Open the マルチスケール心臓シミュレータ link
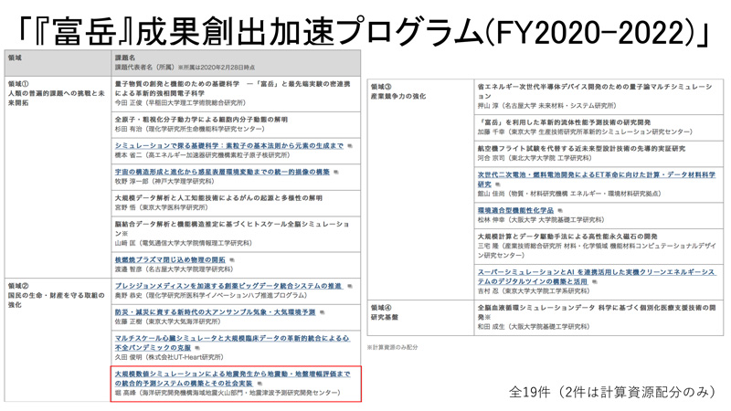The width and height of the screenshot is (731, 411). point(232,342)
